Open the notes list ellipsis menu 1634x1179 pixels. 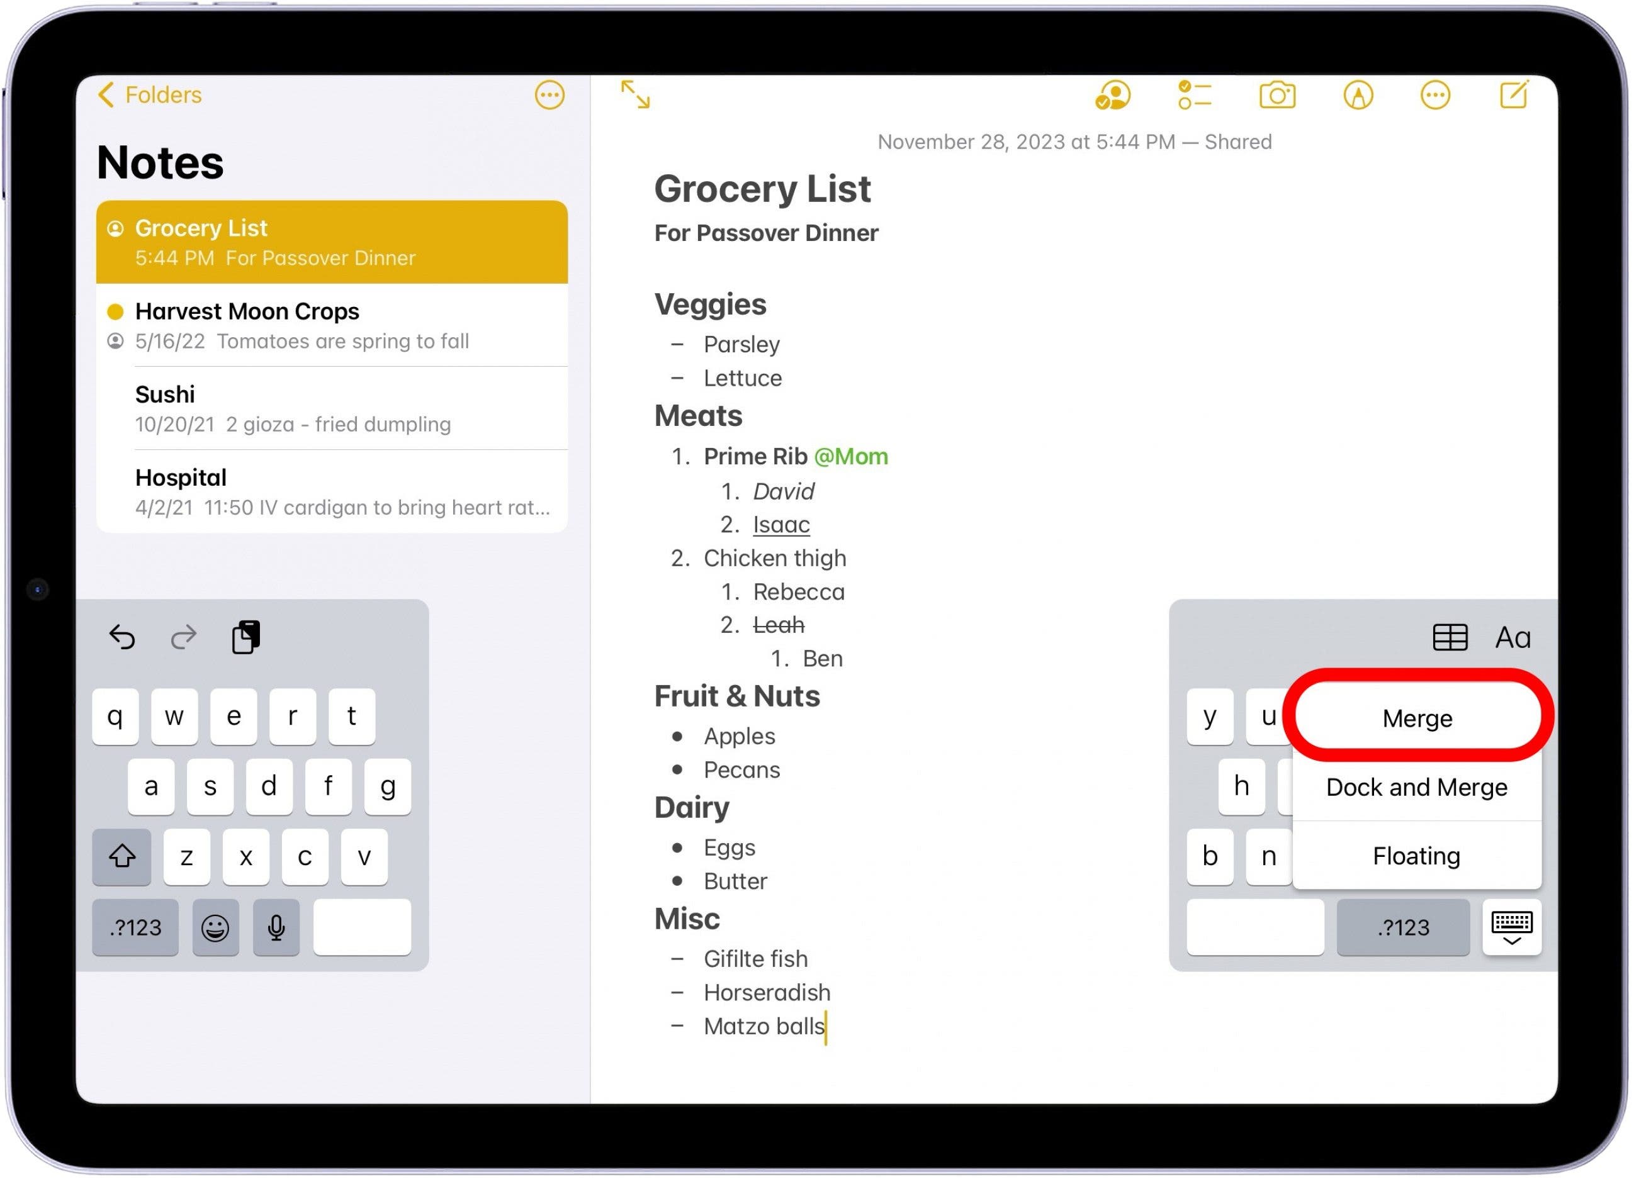tap(549, 94)
